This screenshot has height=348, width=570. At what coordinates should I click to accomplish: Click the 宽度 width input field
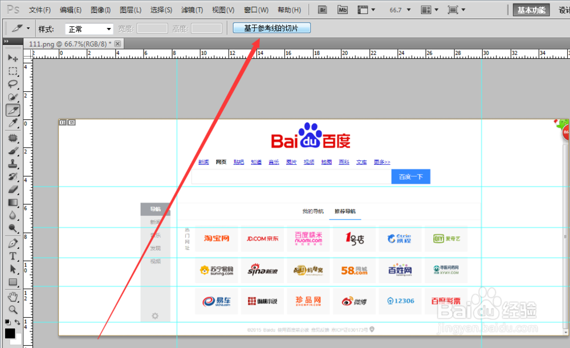coord(152,29)
